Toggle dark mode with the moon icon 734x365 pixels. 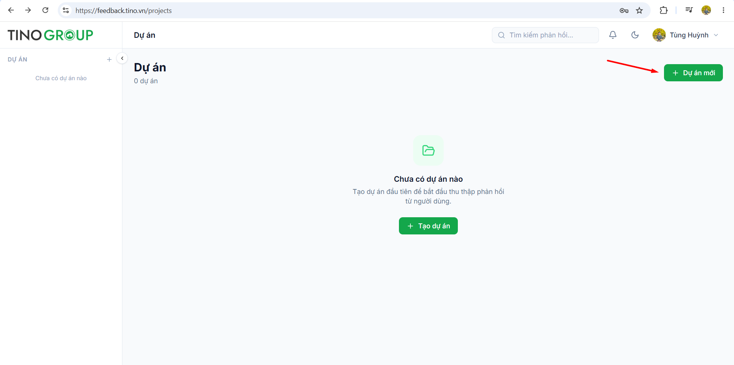tap(635, 35)
